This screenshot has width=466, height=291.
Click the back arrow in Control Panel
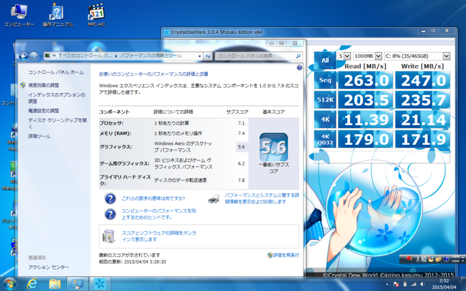23,56
